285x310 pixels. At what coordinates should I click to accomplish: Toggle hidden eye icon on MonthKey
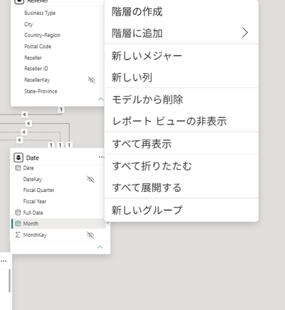[x=90, y=235]
